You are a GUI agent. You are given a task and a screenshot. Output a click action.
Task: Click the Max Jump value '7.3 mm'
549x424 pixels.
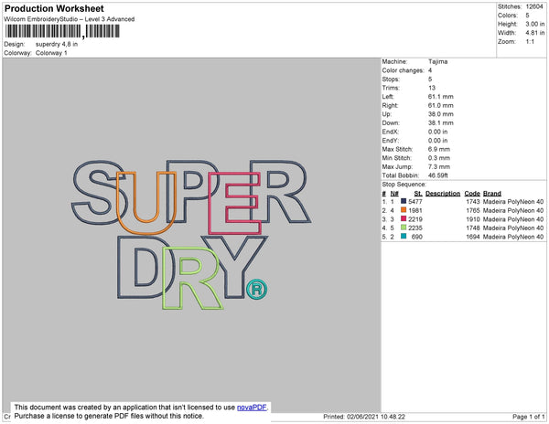tap(439, 166)
